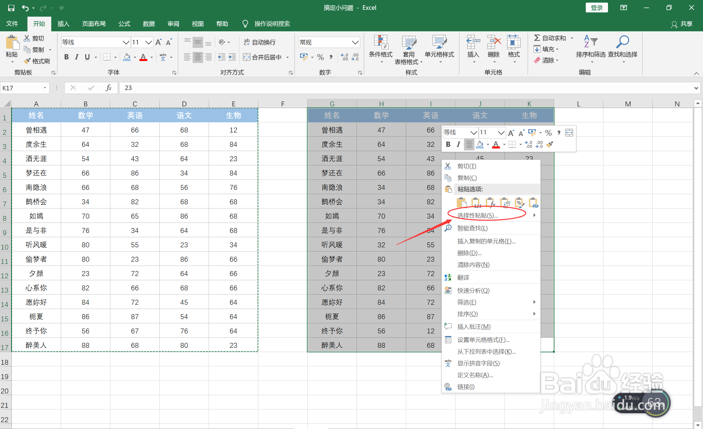The height and width of the screenshot is (429, 703).
Task: Click the Undo arrow icon
Action: pyautogui.click(x=25, y=8)
